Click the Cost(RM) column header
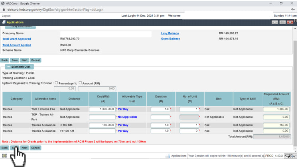298x168 pixels. (x=103, y=99)
